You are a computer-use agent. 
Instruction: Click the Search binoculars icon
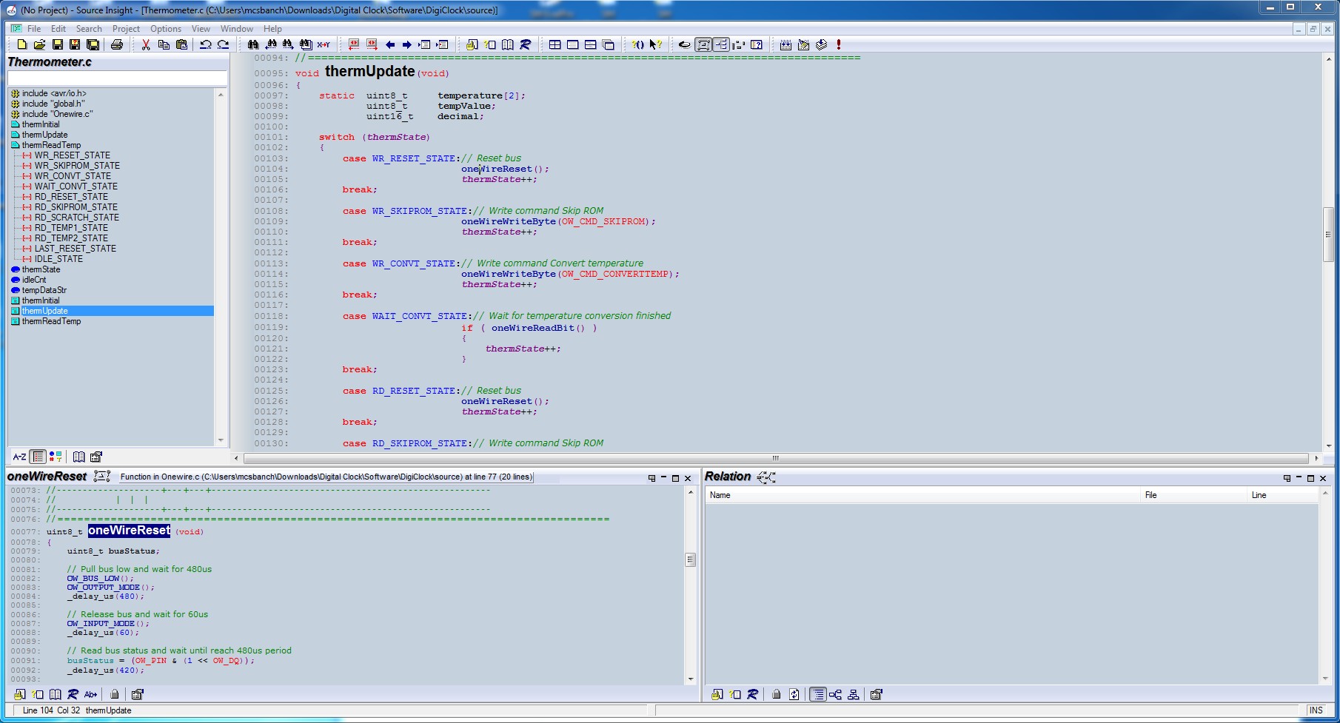(x=252, y=44)
